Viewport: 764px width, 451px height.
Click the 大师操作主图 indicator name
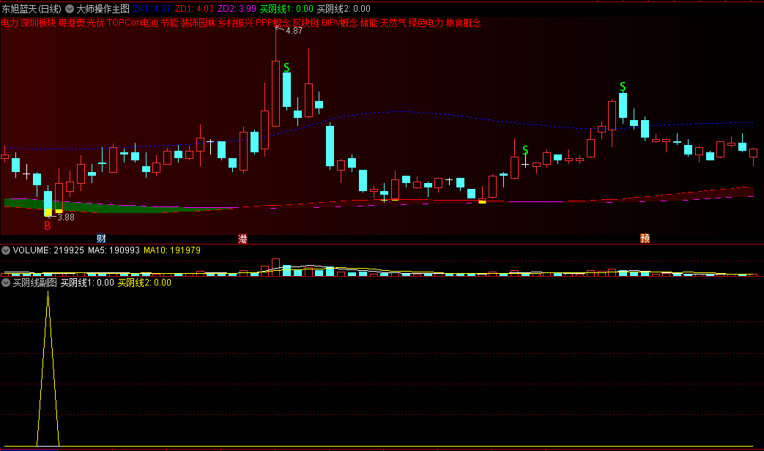[103, 9]
